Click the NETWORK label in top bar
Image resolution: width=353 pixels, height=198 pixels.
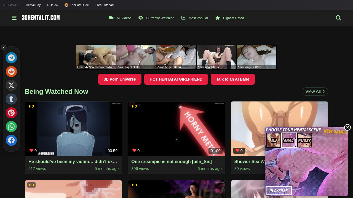tap(12, 5)
